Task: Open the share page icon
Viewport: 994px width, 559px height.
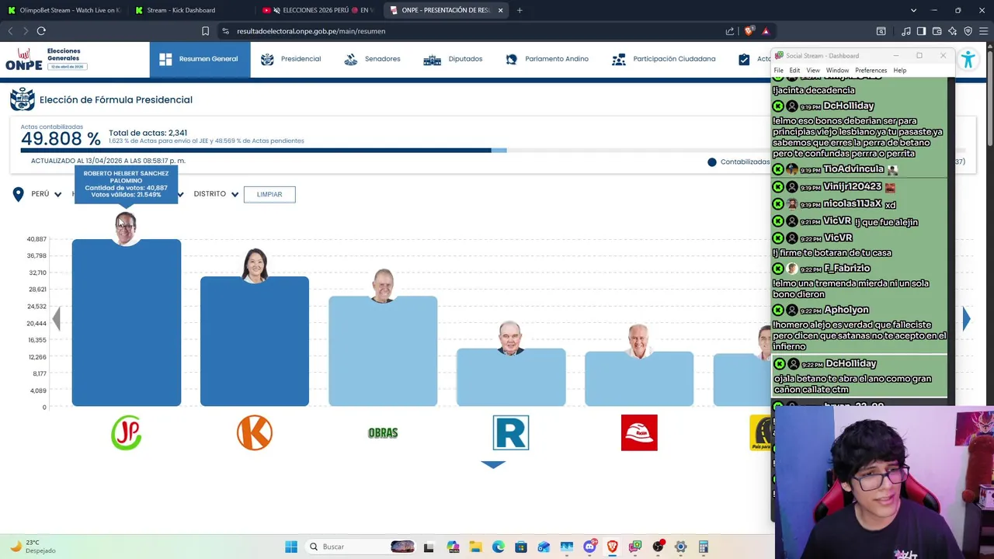Action: 729,31
